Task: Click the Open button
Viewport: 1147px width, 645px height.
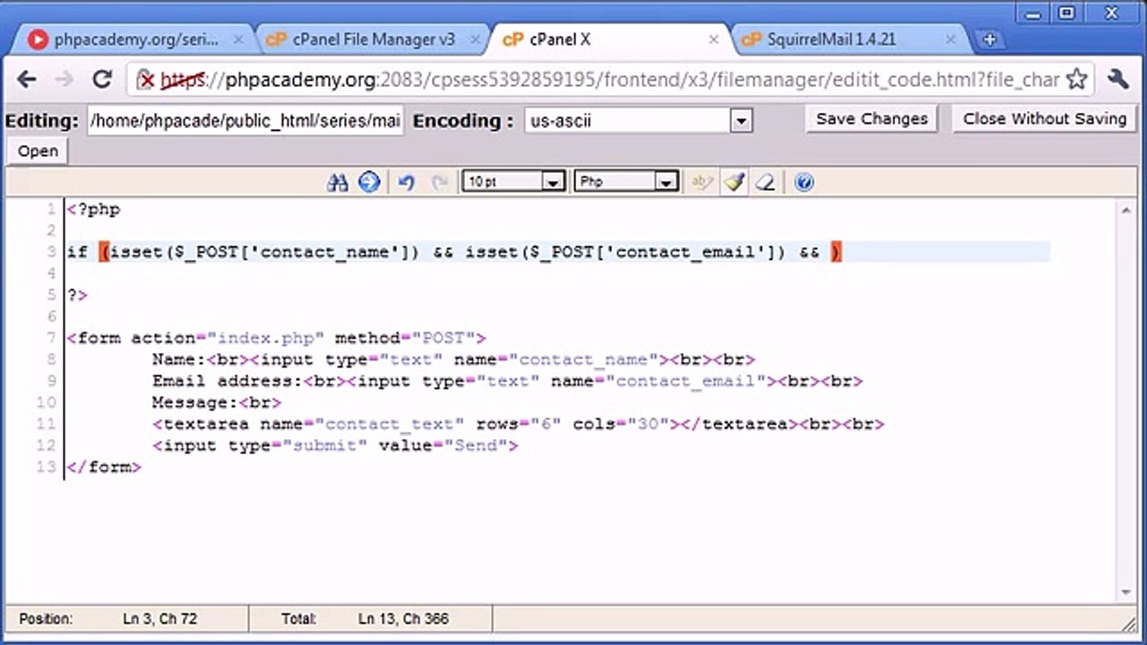Action: click(38, 151)
